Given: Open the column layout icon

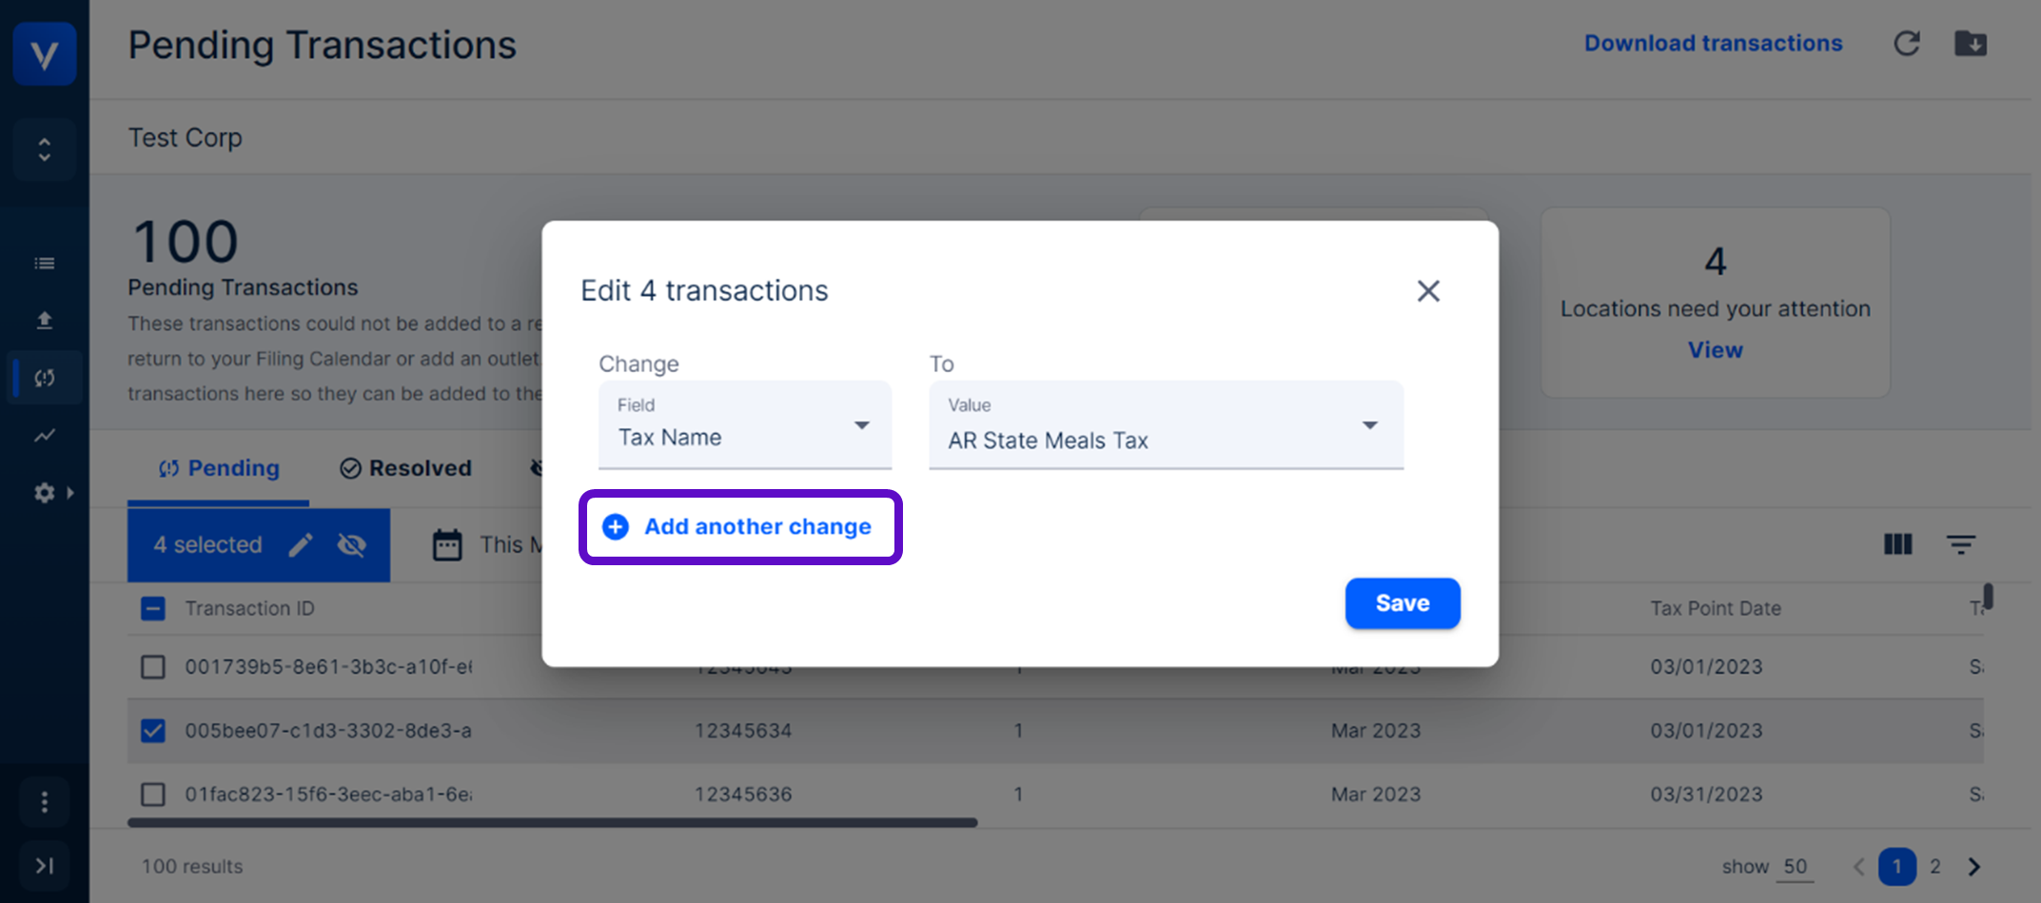Looking at the screenshot, I should click(1897, 544).
